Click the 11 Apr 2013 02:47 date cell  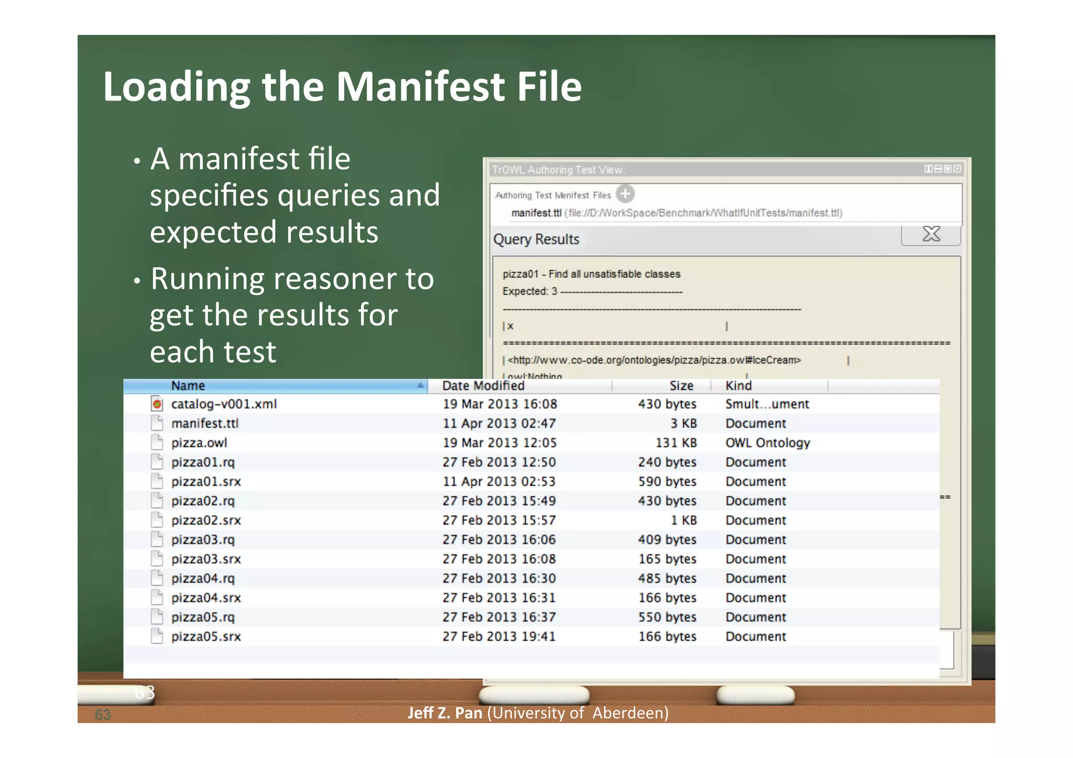(x=499, y=423)
